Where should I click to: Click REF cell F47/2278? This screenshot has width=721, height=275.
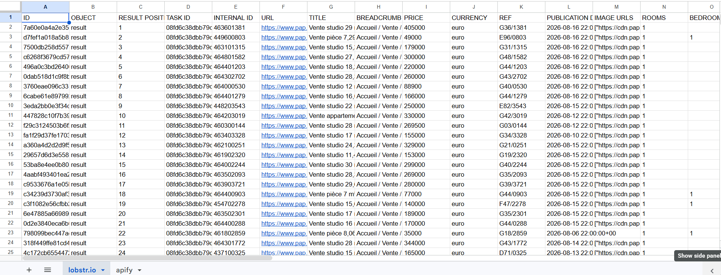click(521, 204)
